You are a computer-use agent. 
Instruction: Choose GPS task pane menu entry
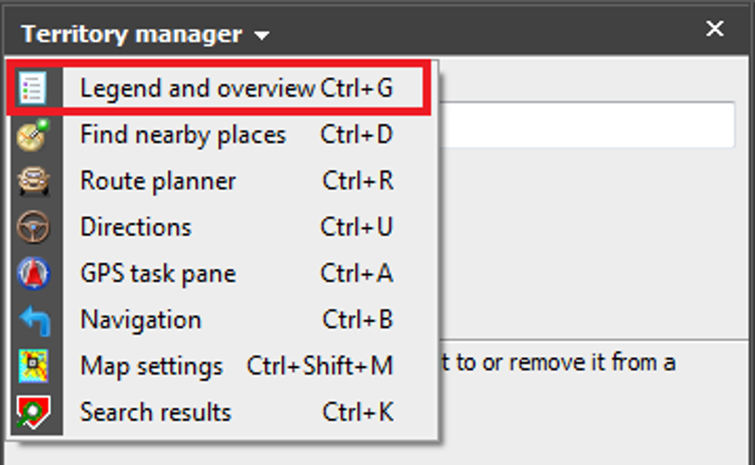coord(225,274)
